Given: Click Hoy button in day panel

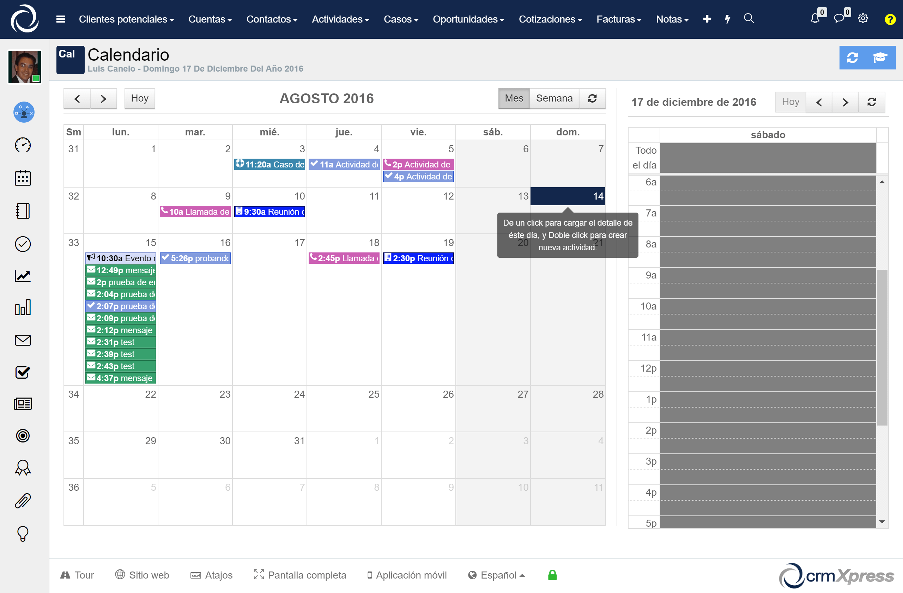Looking at the screenshot, I should tap(791, 102).
